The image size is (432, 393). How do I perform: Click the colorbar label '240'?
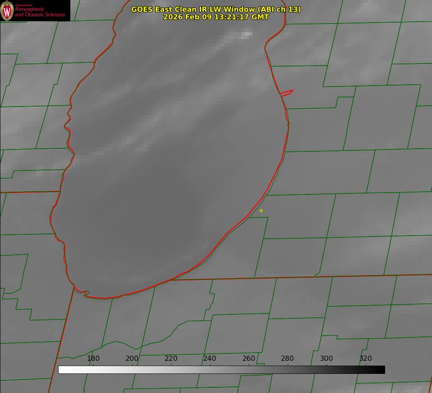[x=210, y=358]
